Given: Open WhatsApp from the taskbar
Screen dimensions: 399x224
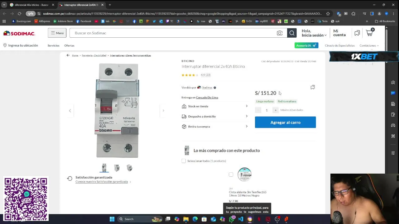Looking at the screenshot, I should [x=231, y=219].
